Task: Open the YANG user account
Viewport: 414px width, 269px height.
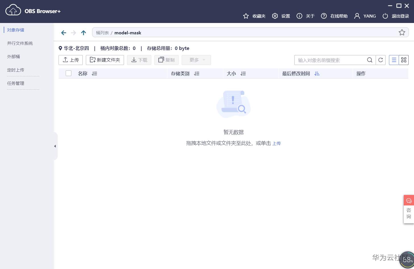Action: coord(365,16)
